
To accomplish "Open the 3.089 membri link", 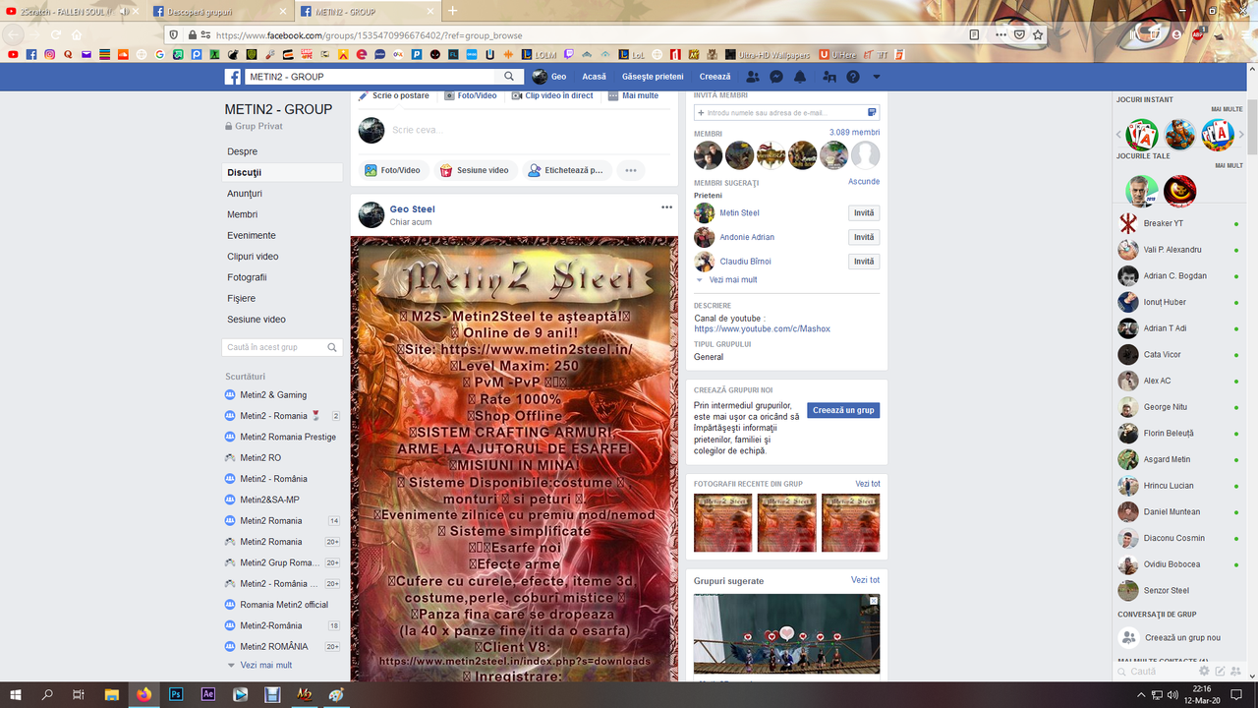I will tap(854, 133).
